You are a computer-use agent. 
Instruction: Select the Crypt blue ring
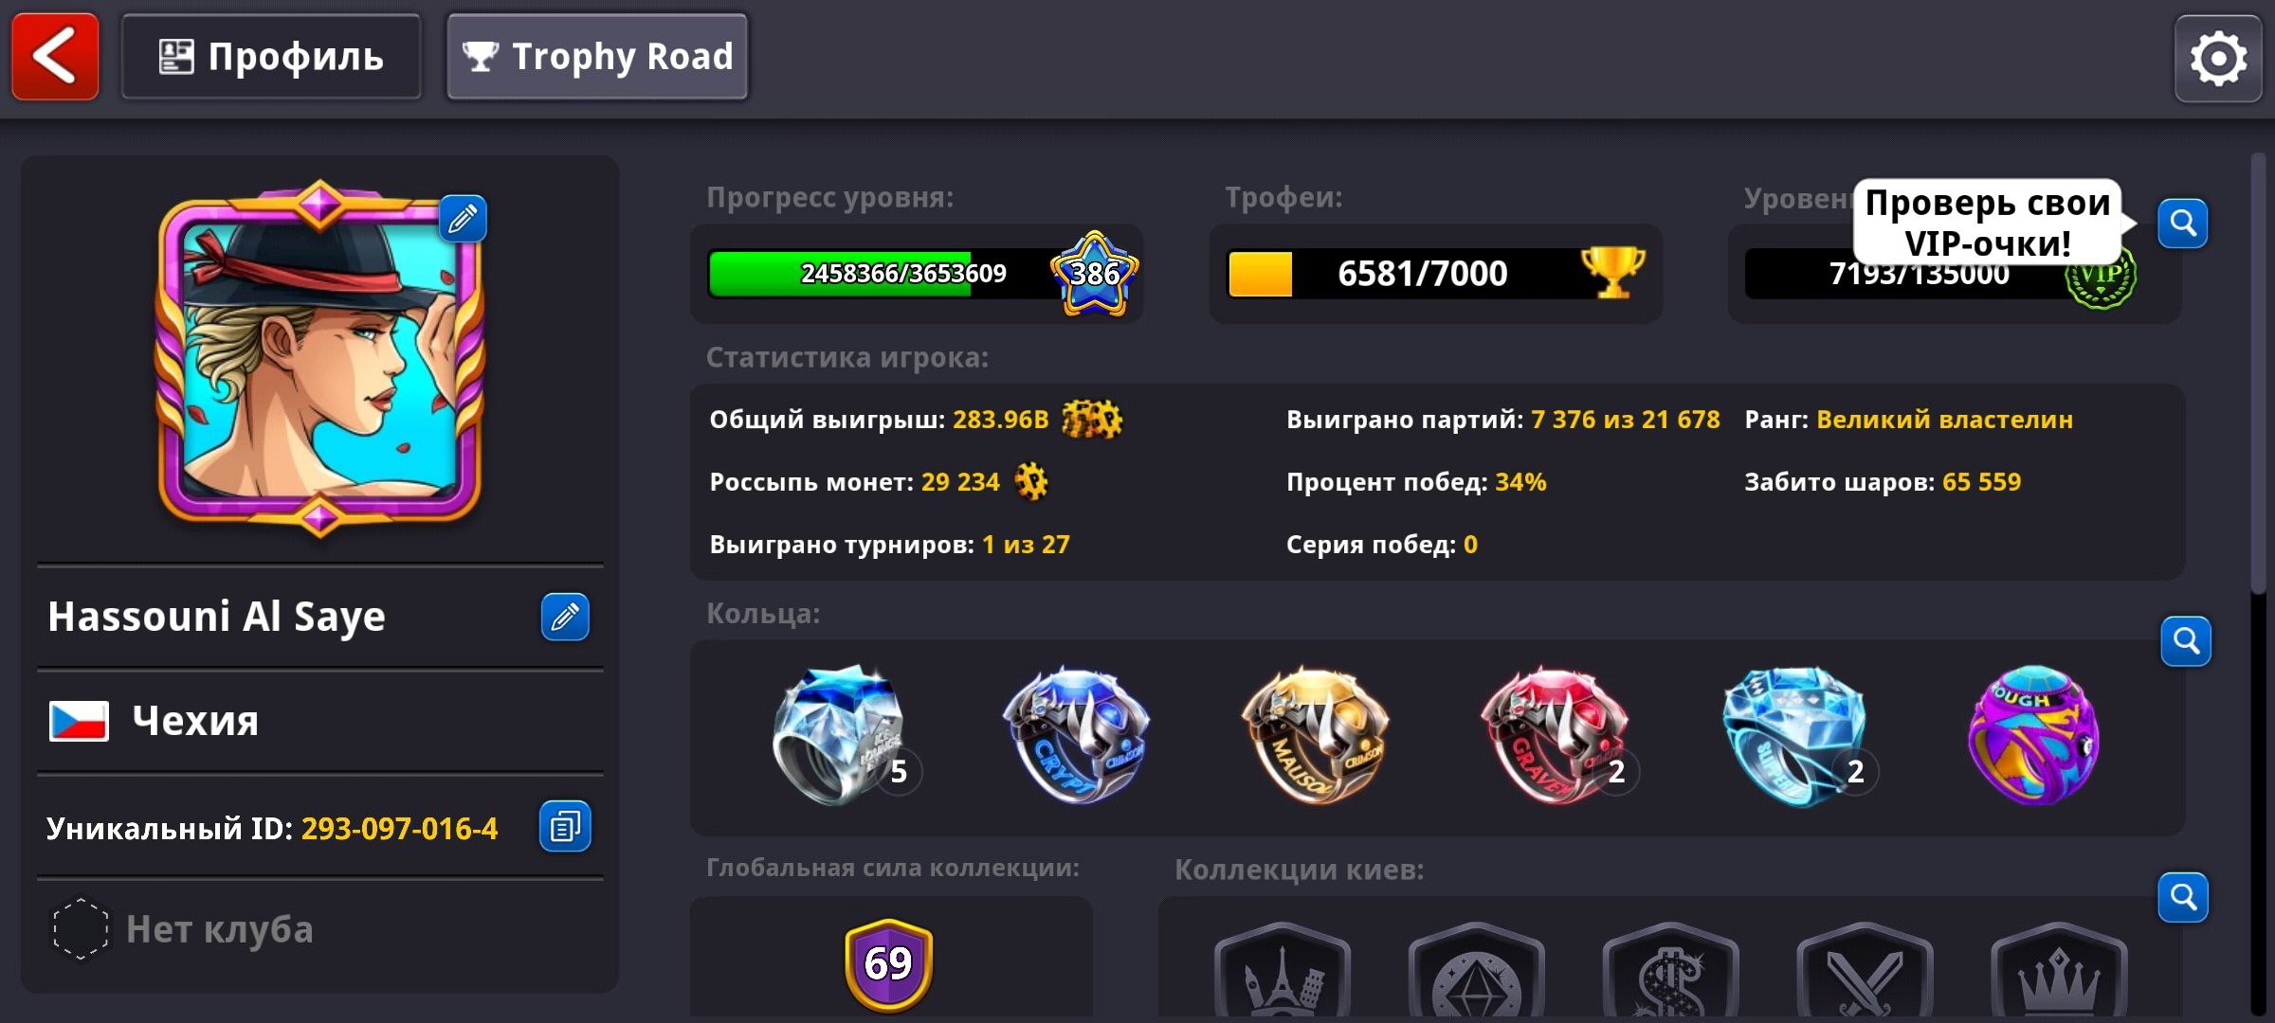pyautogui.click(x=1076, y=735)
